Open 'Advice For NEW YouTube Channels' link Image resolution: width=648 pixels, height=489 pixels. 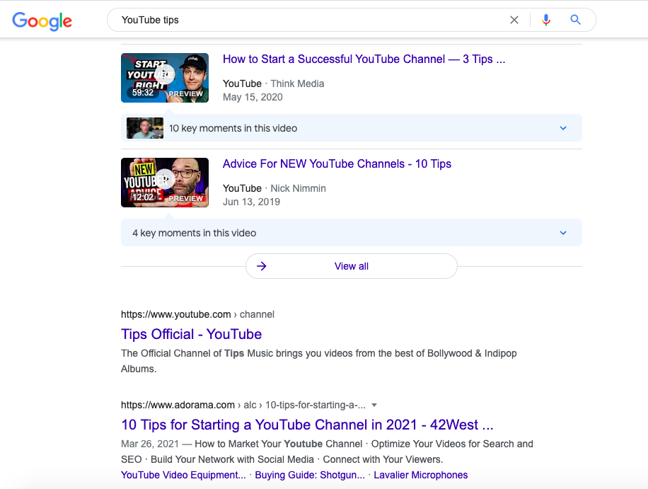(337, 164)
